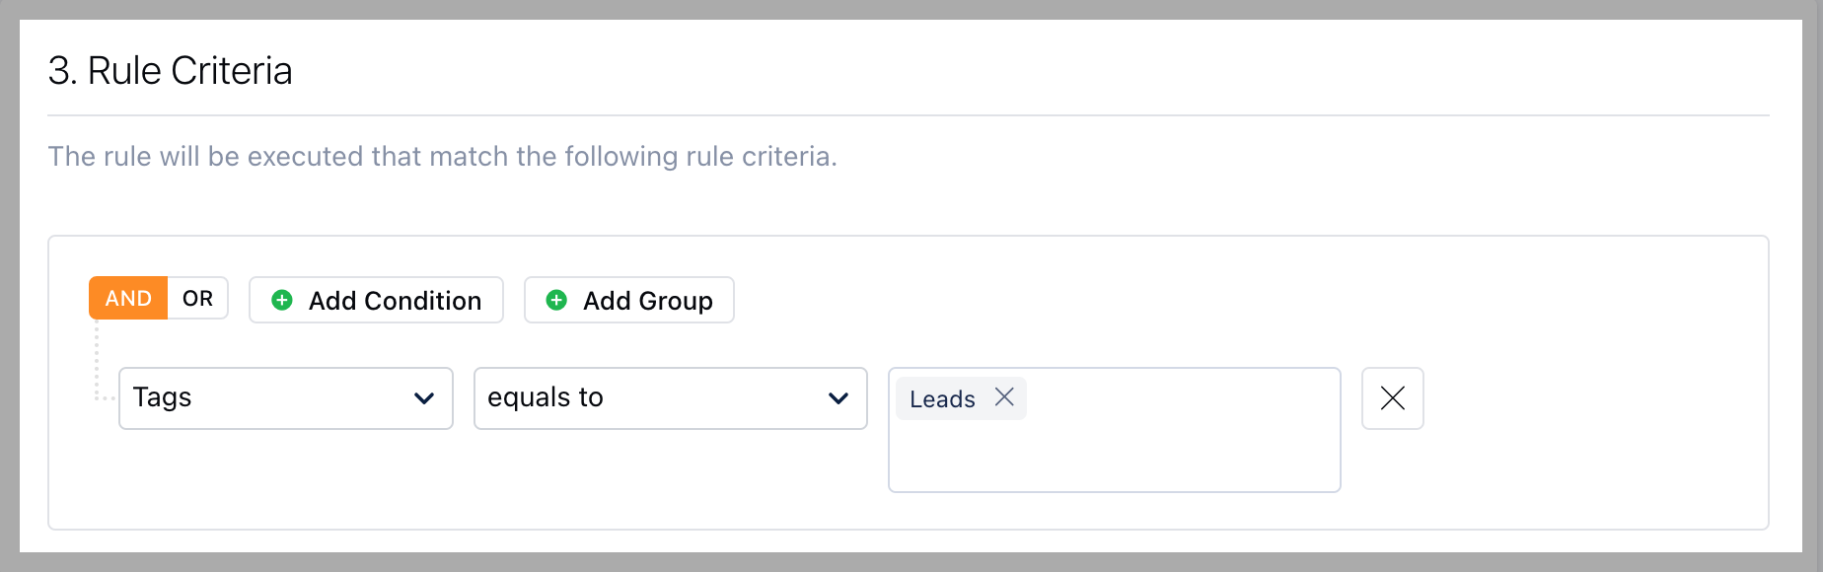The height and width of the screenshot is (572, 1823).
Task: Click the Add Group button
Action: coord(629,300)
